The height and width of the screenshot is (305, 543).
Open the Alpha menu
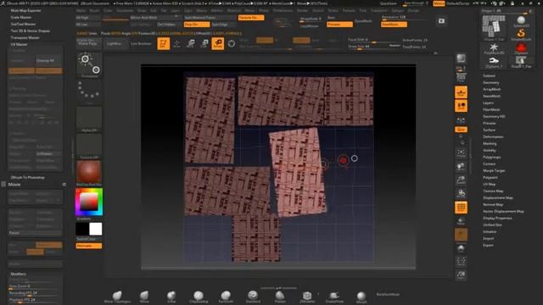[81, 11]
